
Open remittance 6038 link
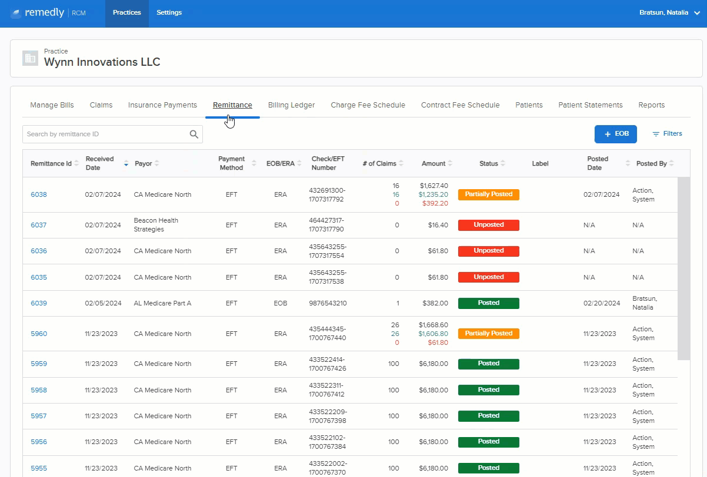click(39, 194)
